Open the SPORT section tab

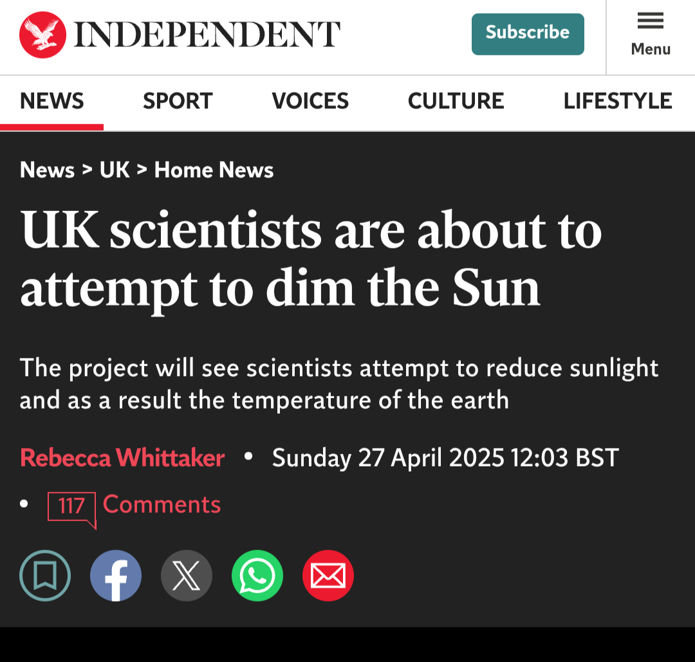point(178,101)
